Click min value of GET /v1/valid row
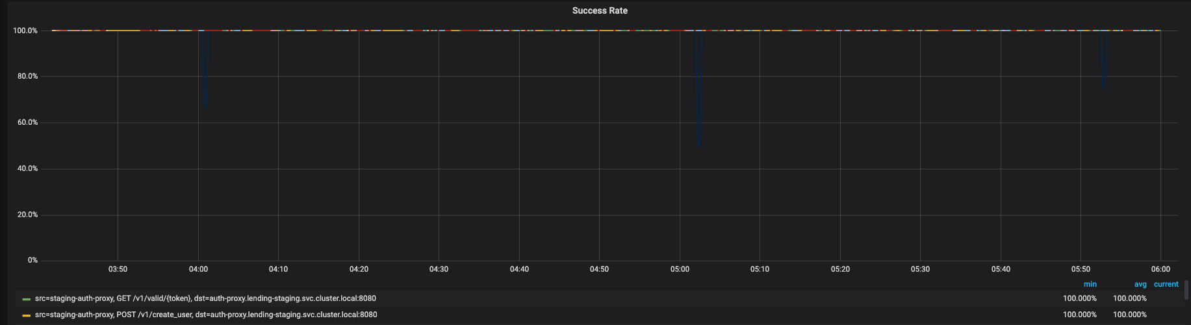Screen dimensions: 1191x325 tap(1079, 298)
